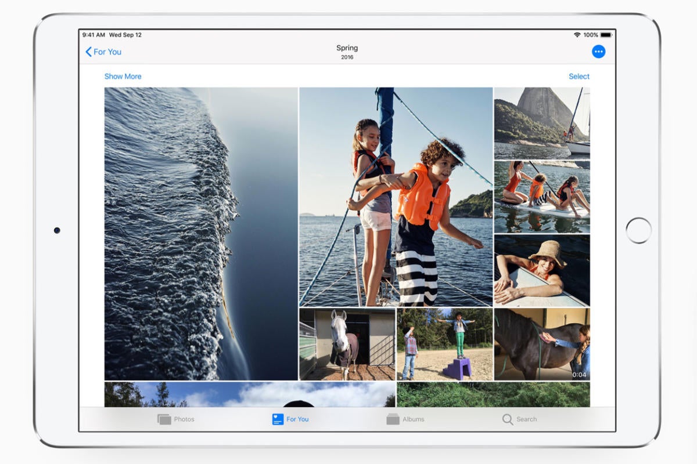Tap Select to choose photos
The image size is (697, 464).
[x=579, y=77]
